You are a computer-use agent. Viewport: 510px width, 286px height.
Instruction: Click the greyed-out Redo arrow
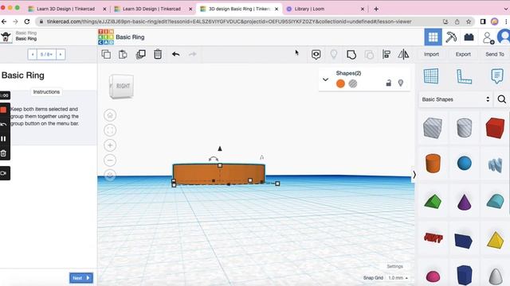193,54
